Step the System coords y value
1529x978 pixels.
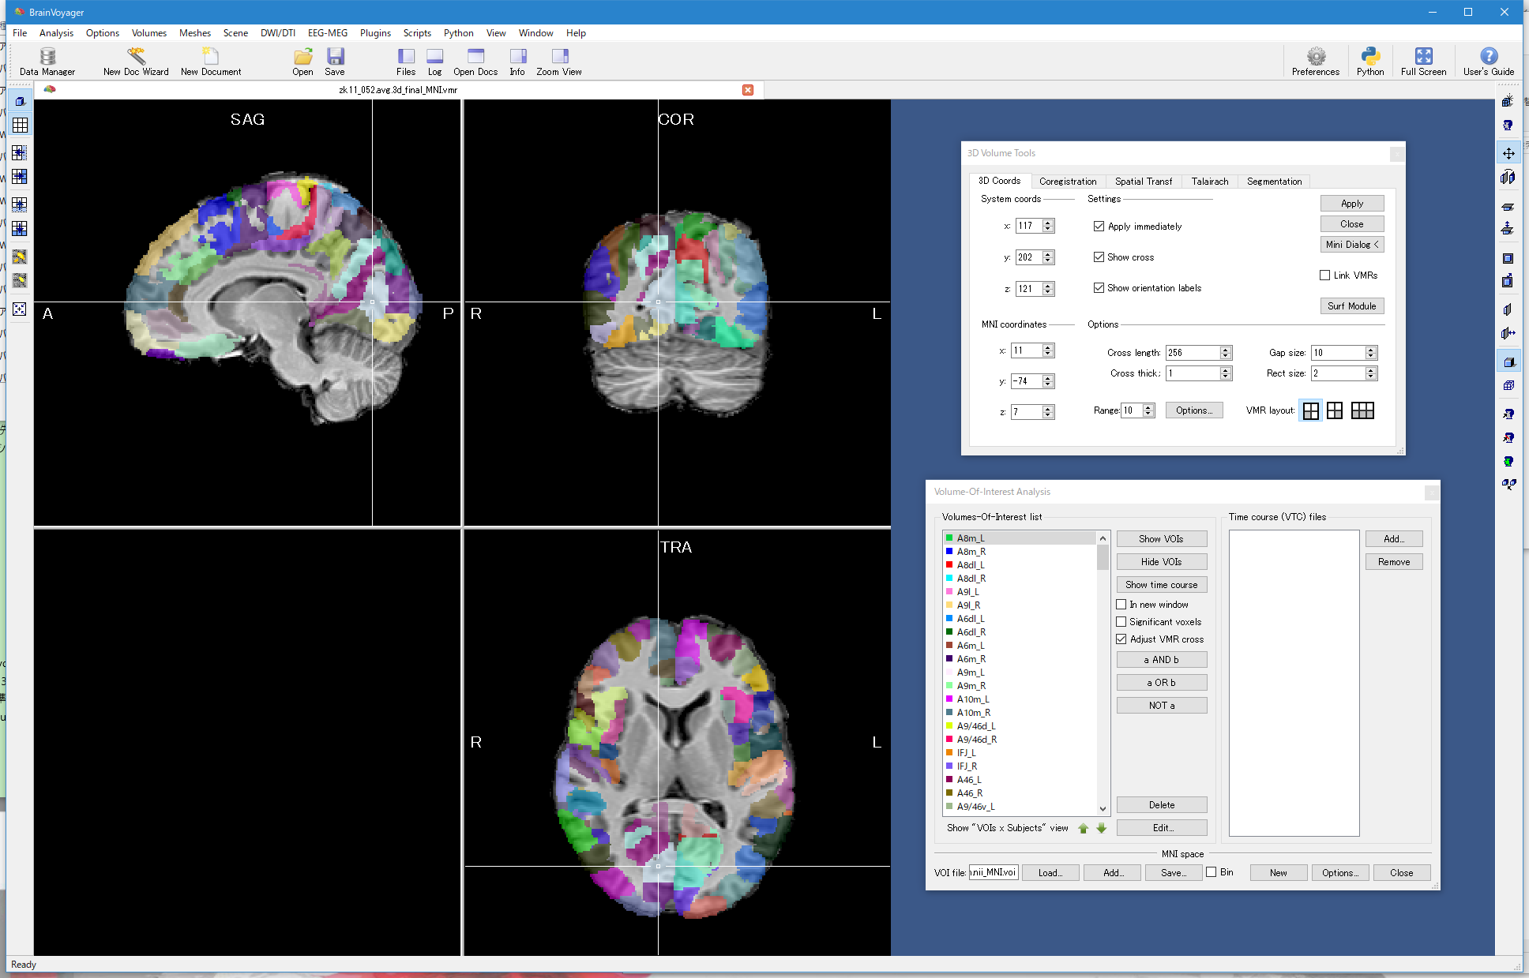1048,257
